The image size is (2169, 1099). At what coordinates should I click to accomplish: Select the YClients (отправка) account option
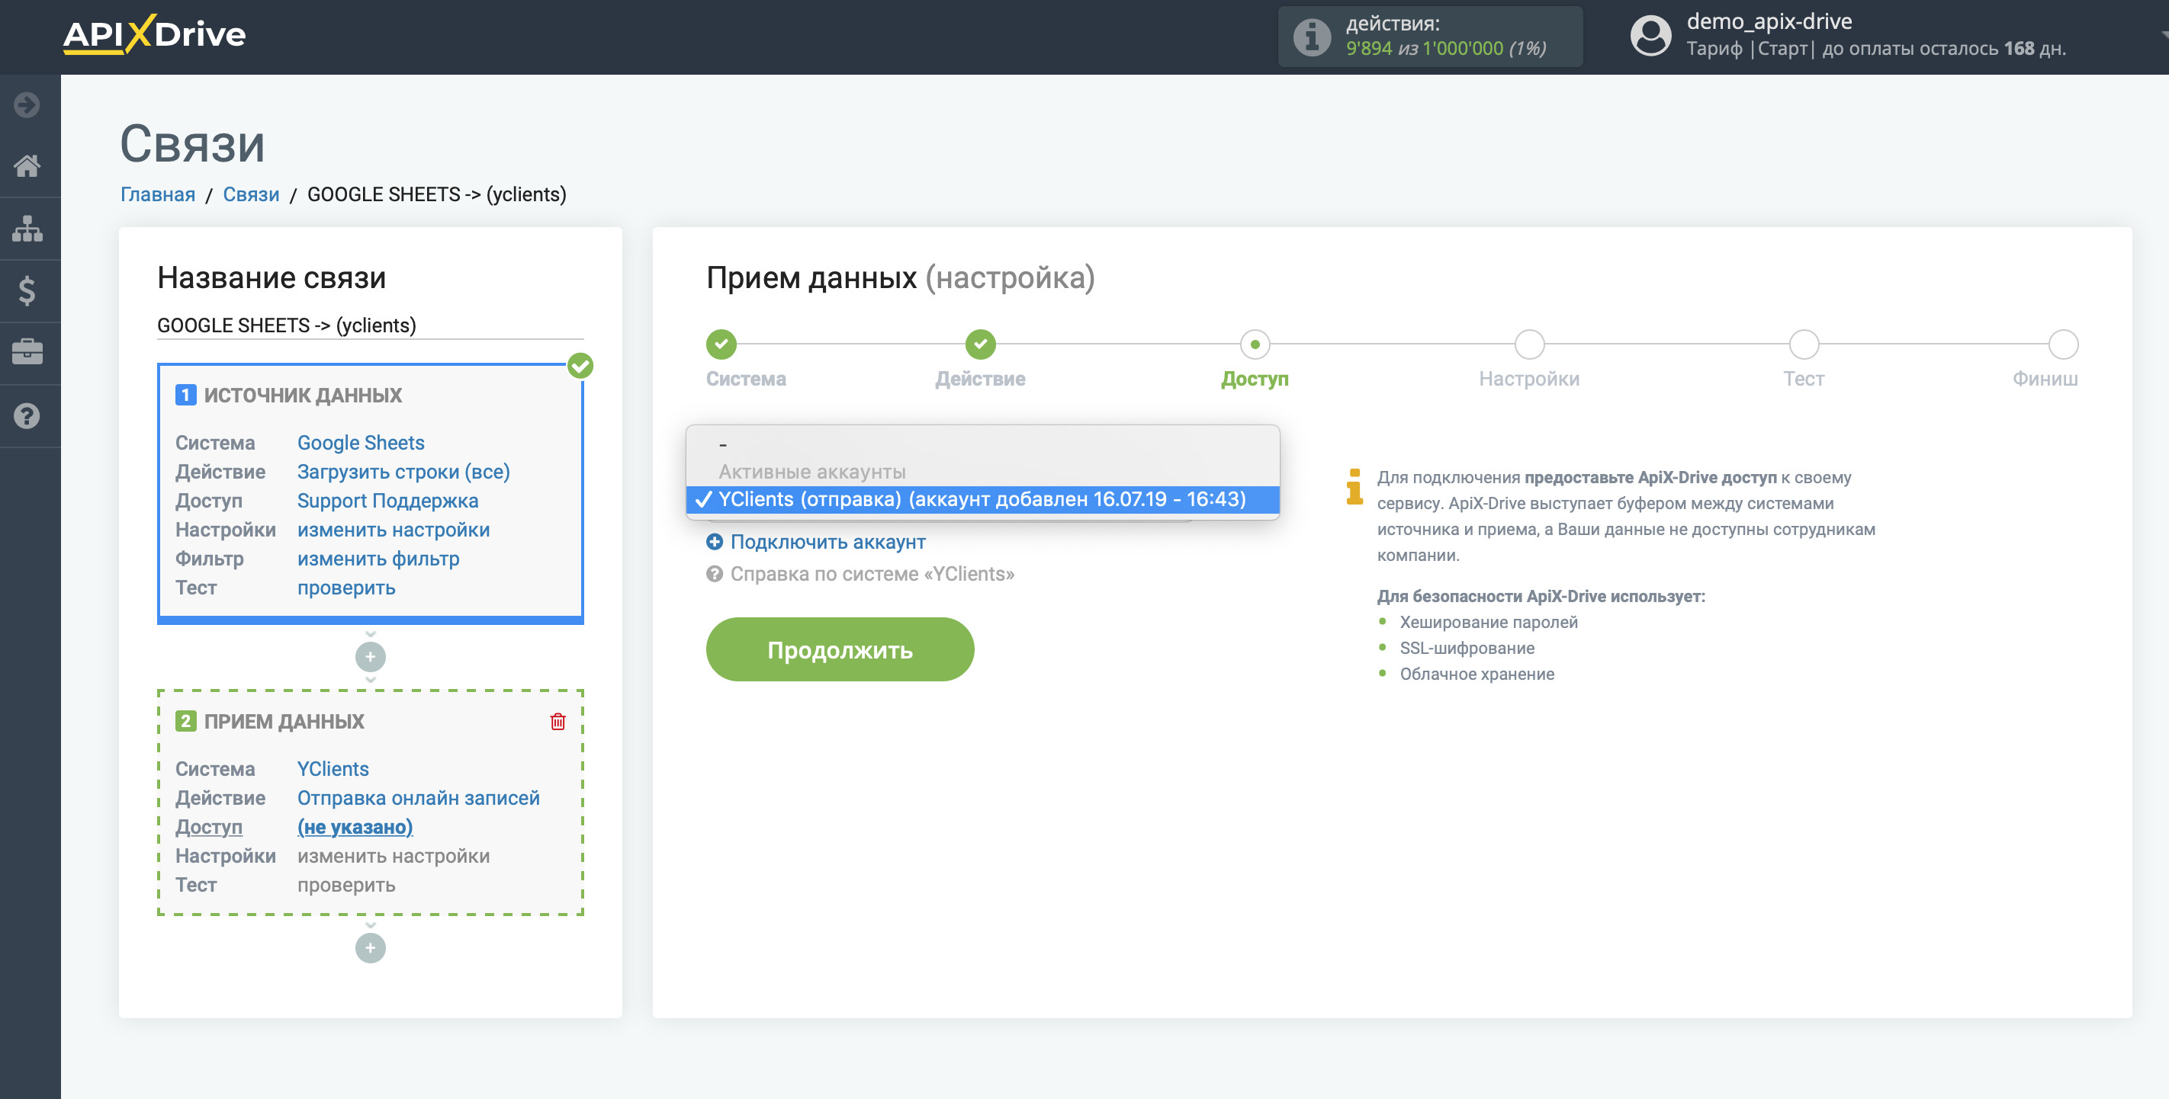click(981, 499)
